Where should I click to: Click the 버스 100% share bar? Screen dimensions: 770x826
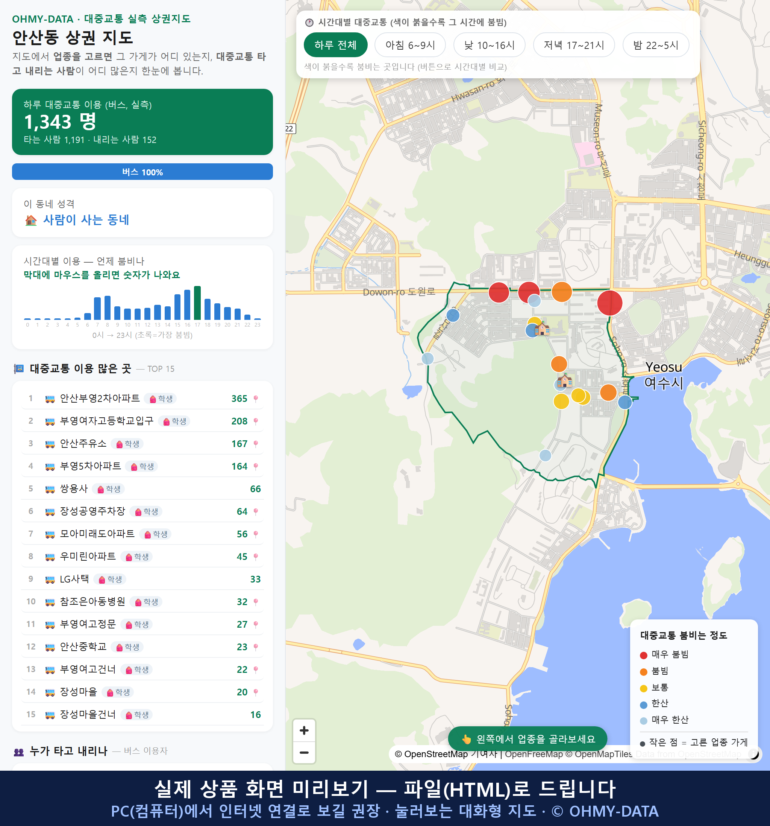tap(142, 172)
